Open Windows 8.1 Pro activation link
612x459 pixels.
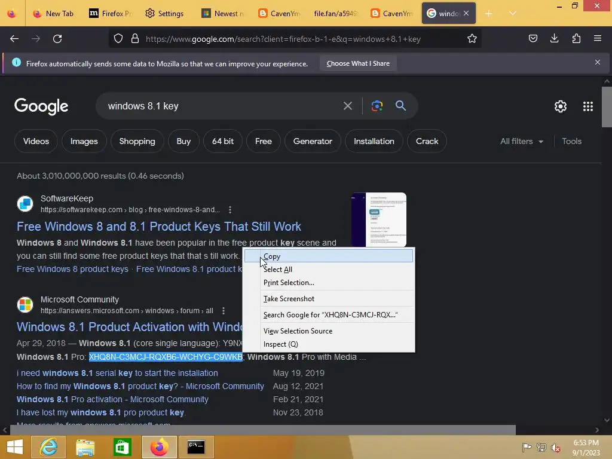112,399
